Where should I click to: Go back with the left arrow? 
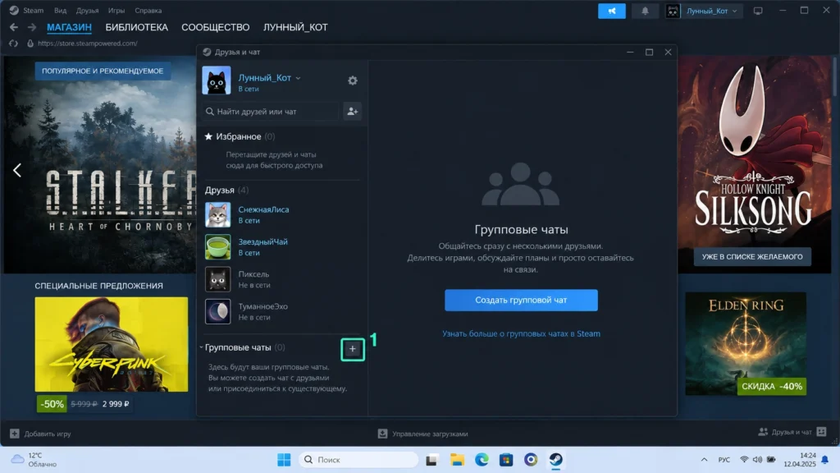tap(14, 27)
